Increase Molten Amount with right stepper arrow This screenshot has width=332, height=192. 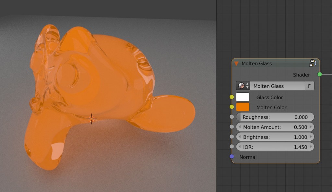311,127
